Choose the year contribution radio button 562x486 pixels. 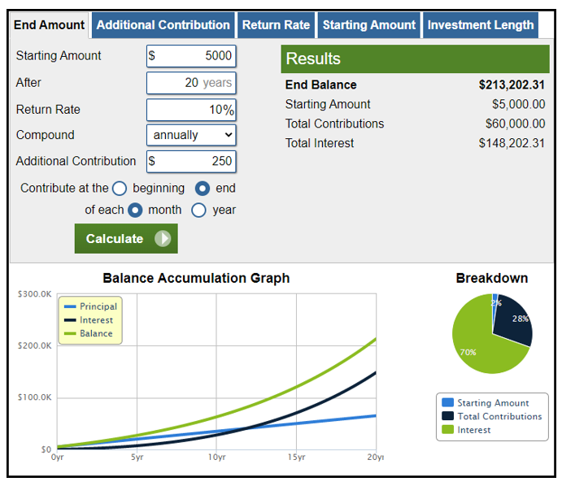click(198, 210)
